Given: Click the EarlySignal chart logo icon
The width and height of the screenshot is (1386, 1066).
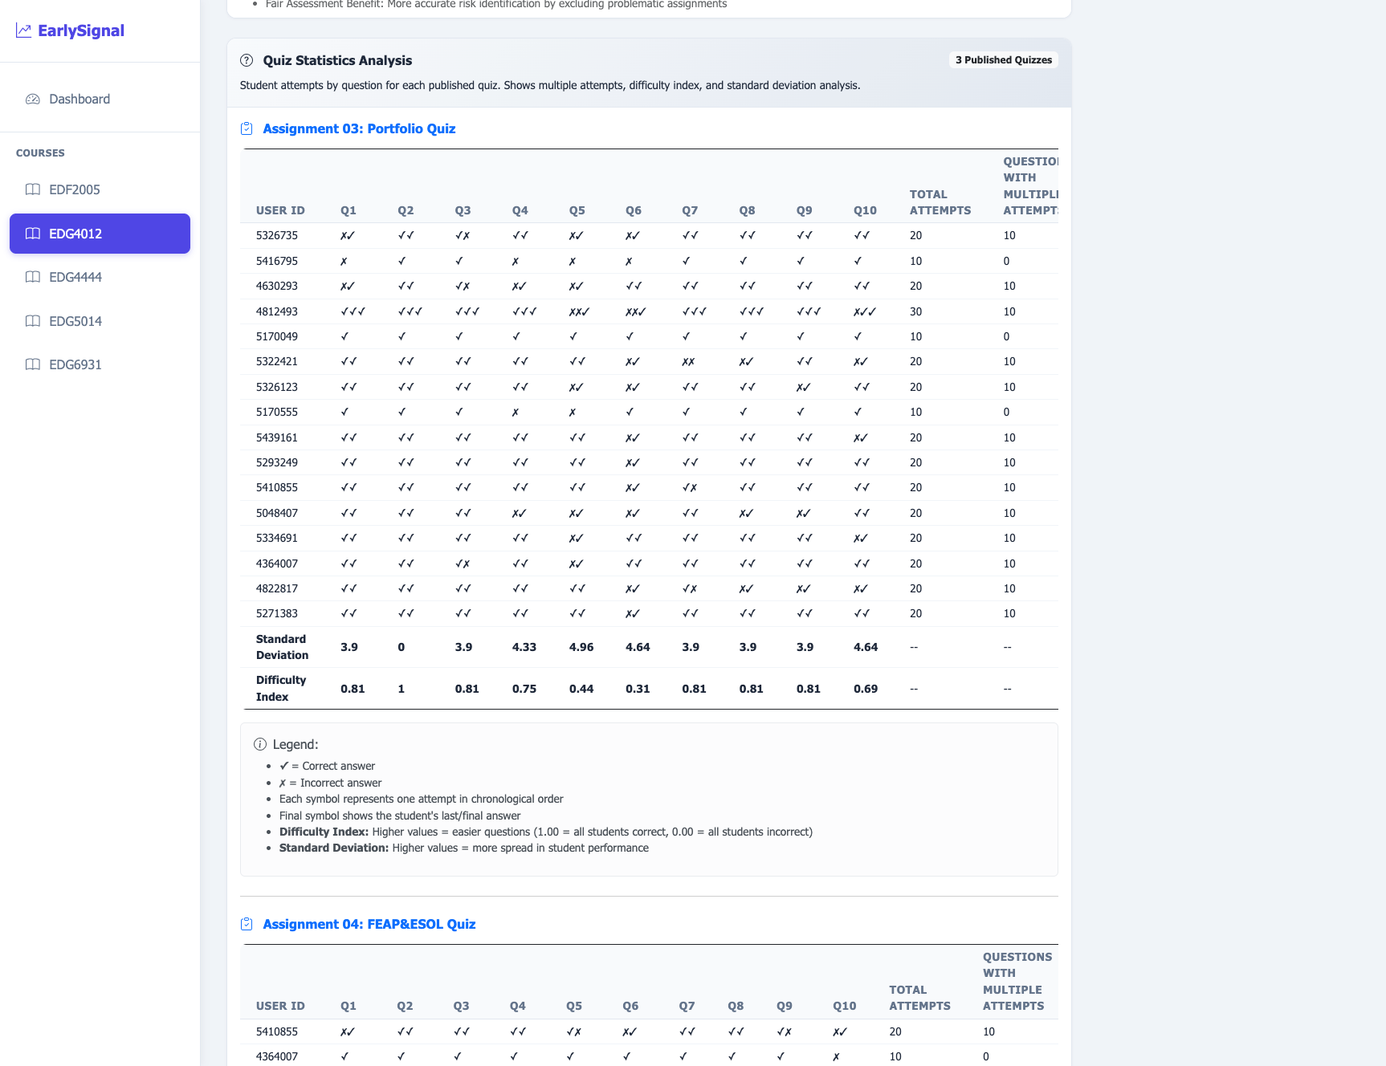Looking at the screenshot, I should tap(23, 31).
